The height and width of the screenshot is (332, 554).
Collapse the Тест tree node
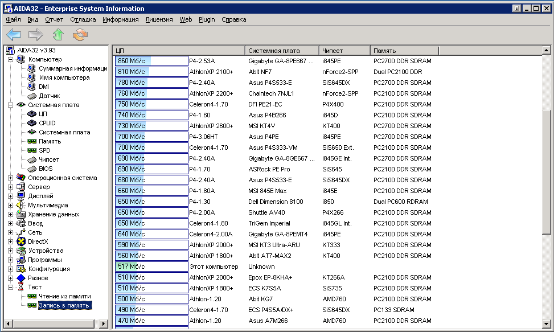(11, 287)
